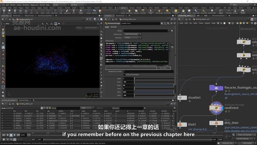Screen dimensions: 257x145
Task: Click parameter pane search icon
Action: 168,23
